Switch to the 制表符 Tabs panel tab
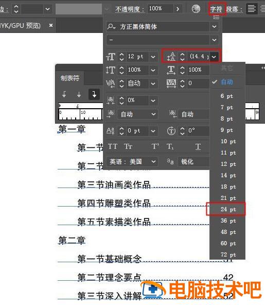 click(70, 78)
